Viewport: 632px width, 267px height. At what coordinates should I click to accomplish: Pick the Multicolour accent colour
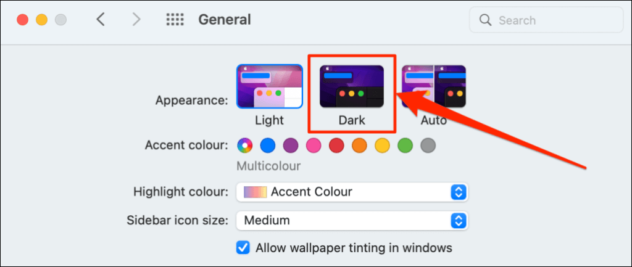245,146
